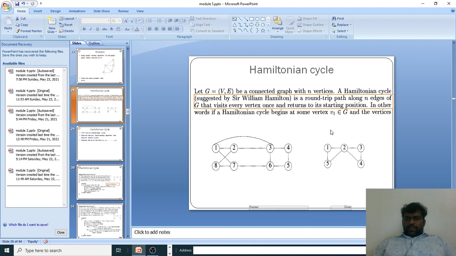This screenshot has height=256, width=456.
Task: Choose the Text Box shape in gallery
Action: coord(234,19)
